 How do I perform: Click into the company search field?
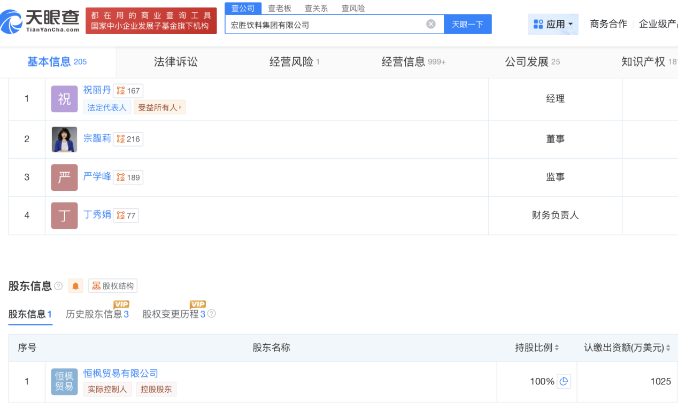click(326, 25)
